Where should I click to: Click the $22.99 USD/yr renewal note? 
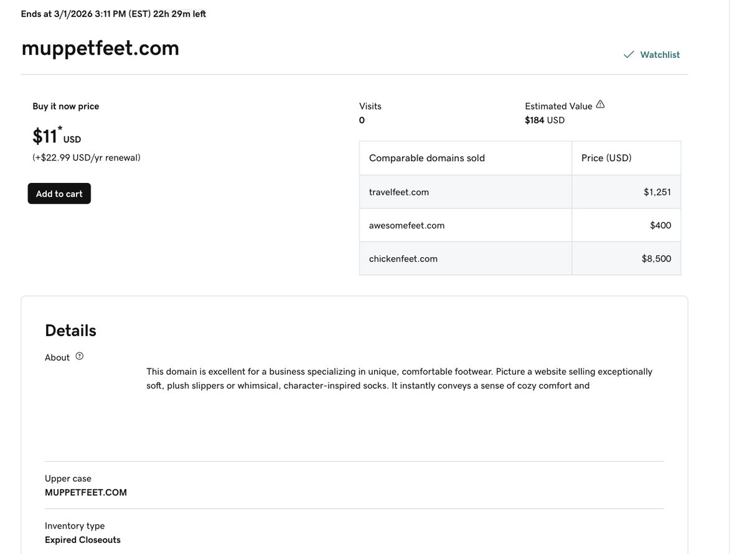pos(87,158)
